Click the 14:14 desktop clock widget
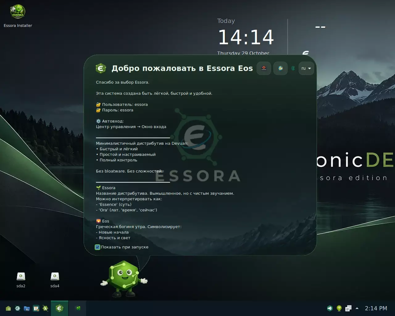 coord(246,37)
